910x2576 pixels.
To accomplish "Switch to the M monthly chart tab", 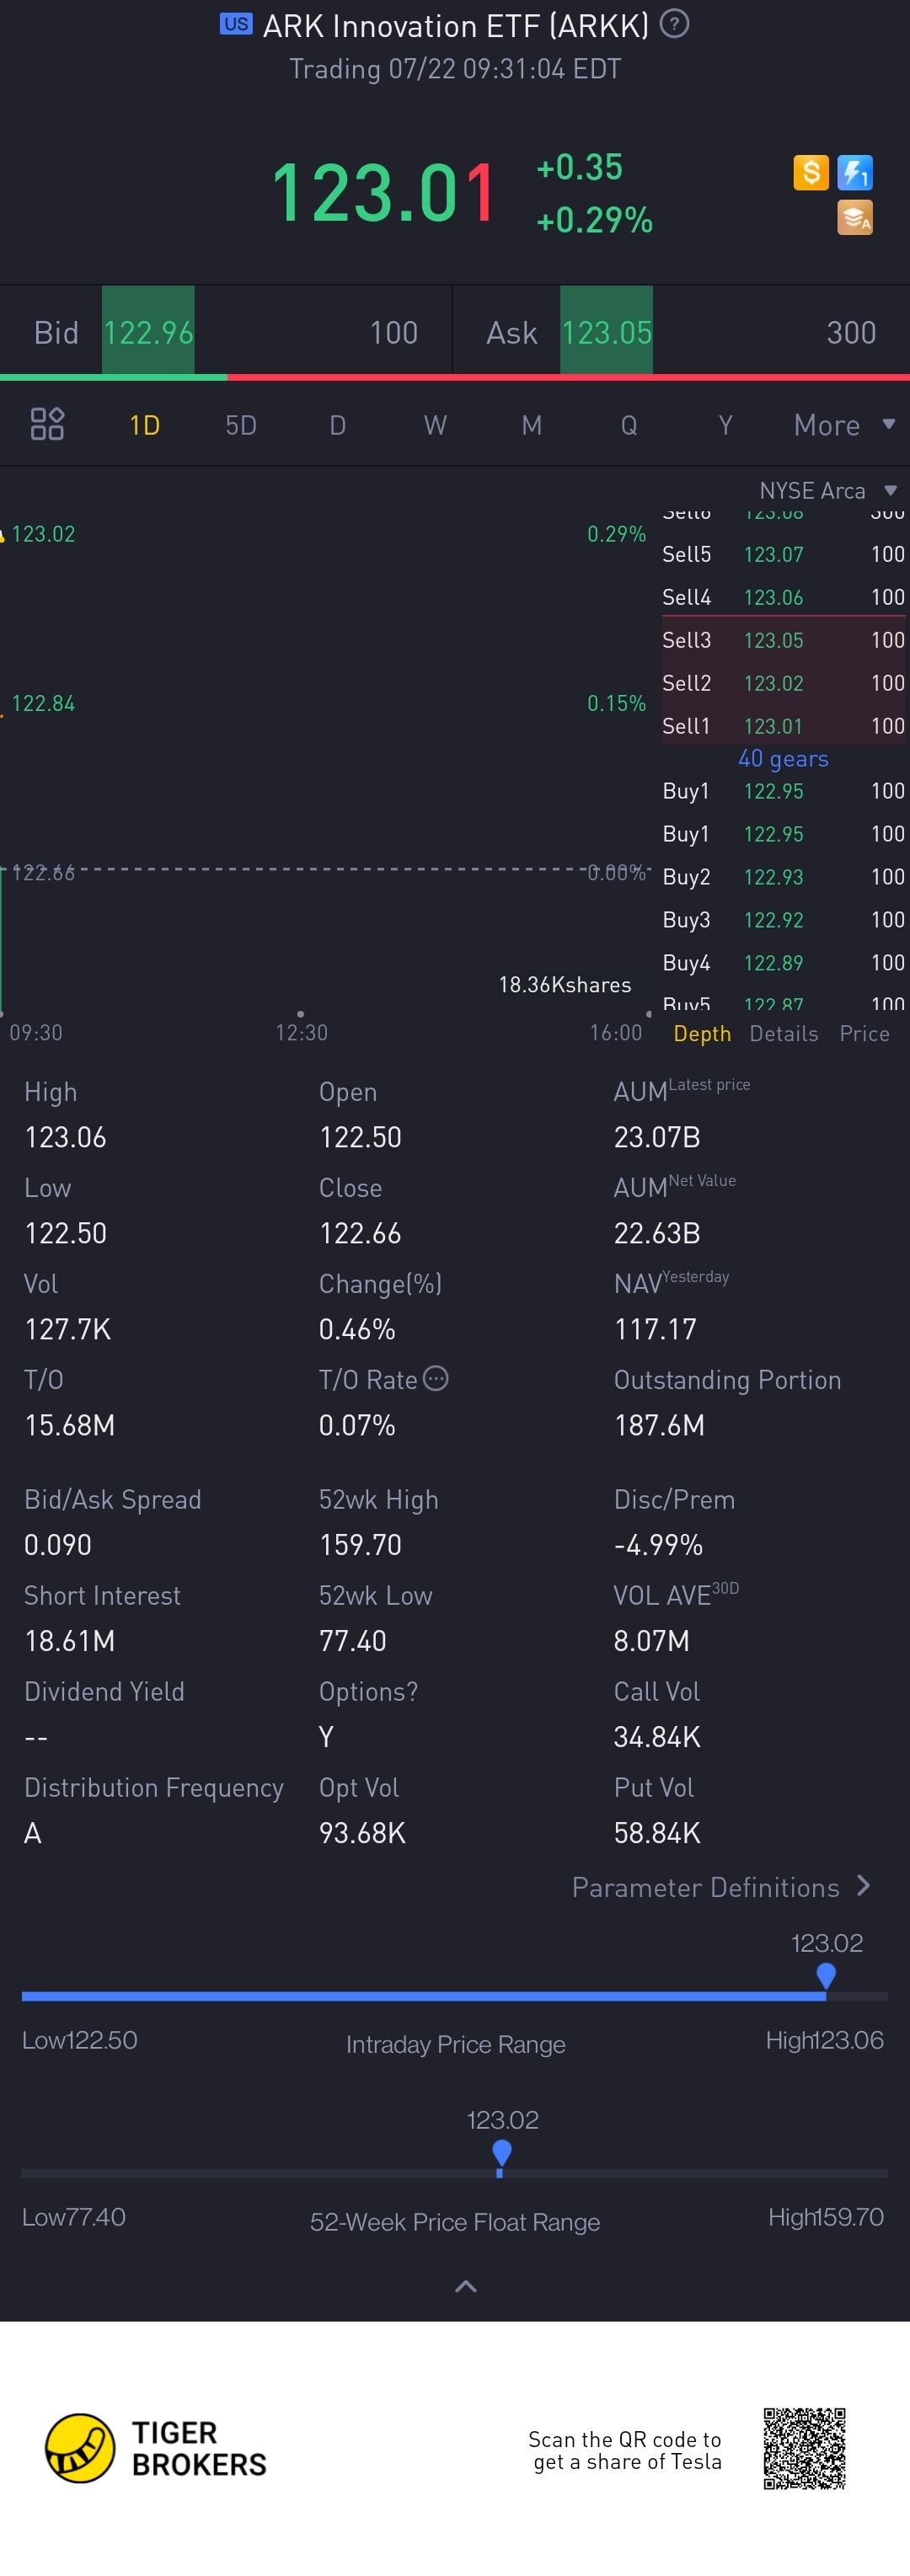I will click(x=532, y=425).
